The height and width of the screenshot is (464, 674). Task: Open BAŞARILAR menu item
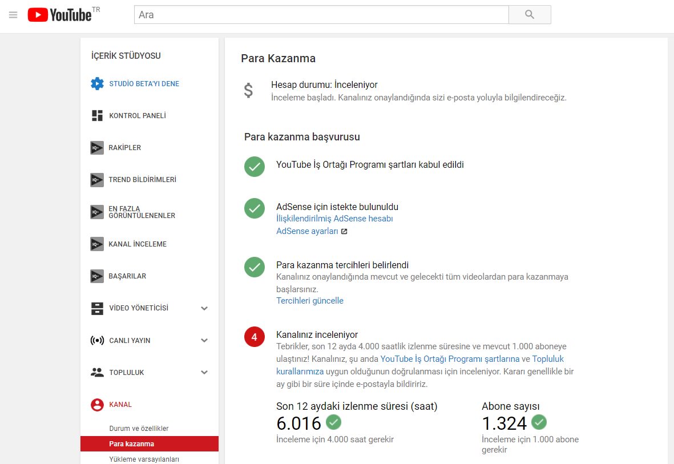pyautogui.click(x=127, y=276)
